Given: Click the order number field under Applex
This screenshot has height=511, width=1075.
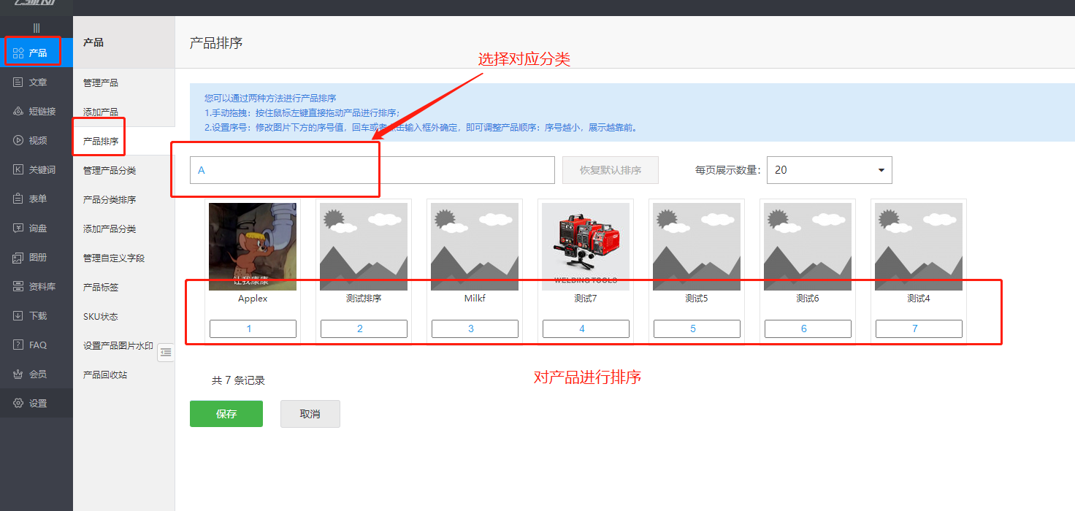Looking at the screenshot, I should (x=253, y=329).
